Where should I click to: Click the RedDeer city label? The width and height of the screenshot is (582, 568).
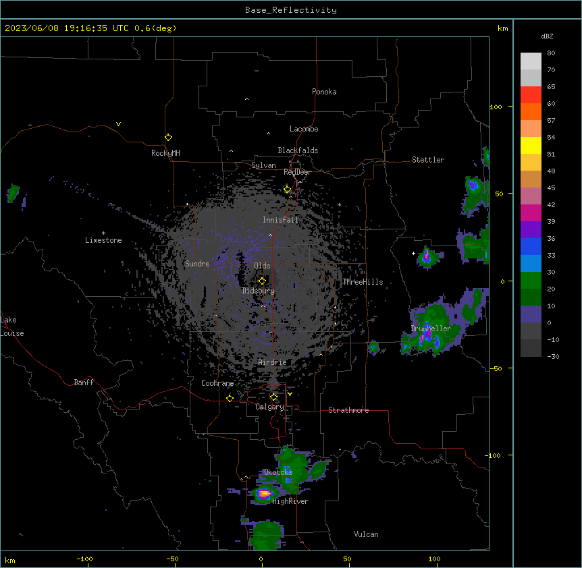[x=297, y=172]
